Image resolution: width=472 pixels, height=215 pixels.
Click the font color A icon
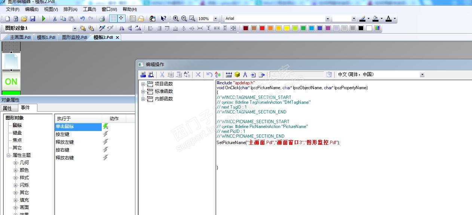point(389,19)
